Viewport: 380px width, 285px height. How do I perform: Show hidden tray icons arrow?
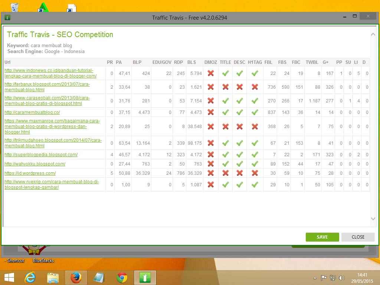(315, 278)
